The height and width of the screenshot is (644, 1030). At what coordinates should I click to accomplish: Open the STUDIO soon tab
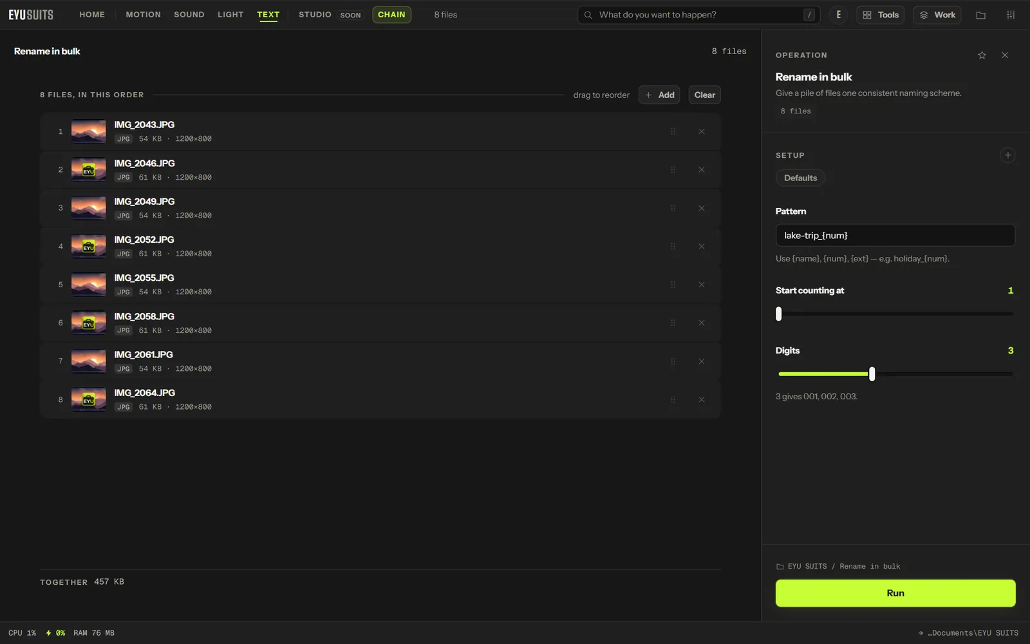pyautogui.click(x=330, y=15)
